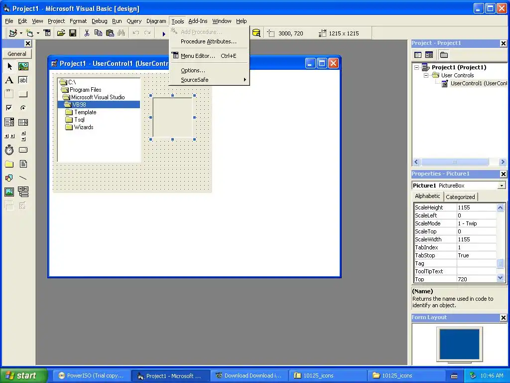
Task: Select the TextBox control tool
Action: tap(23, 80)
